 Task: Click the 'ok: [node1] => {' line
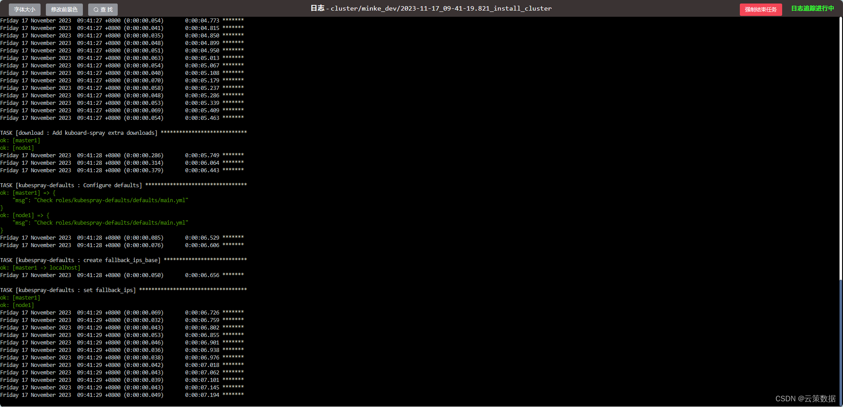pos(25,215)
